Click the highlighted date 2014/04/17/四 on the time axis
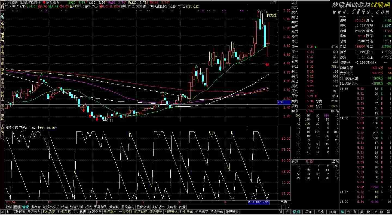 coord(259,202)
